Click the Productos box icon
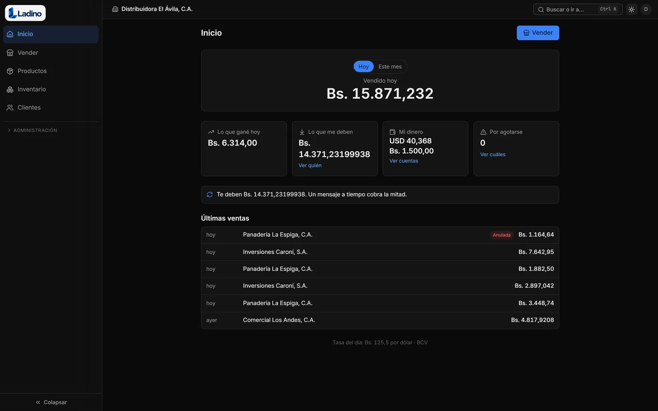 [10, 71]
